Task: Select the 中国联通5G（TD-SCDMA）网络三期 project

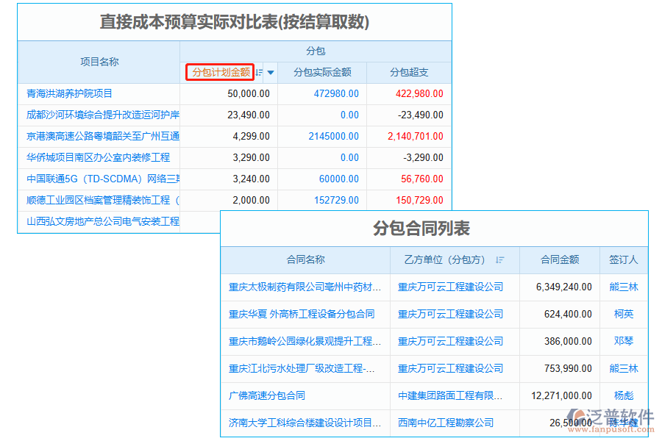Action: (96, 179)
